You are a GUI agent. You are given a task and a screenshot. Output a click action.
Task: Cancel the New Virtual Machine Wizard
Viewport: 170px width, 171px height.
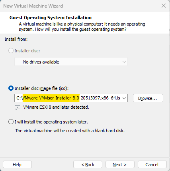[152, 165]
